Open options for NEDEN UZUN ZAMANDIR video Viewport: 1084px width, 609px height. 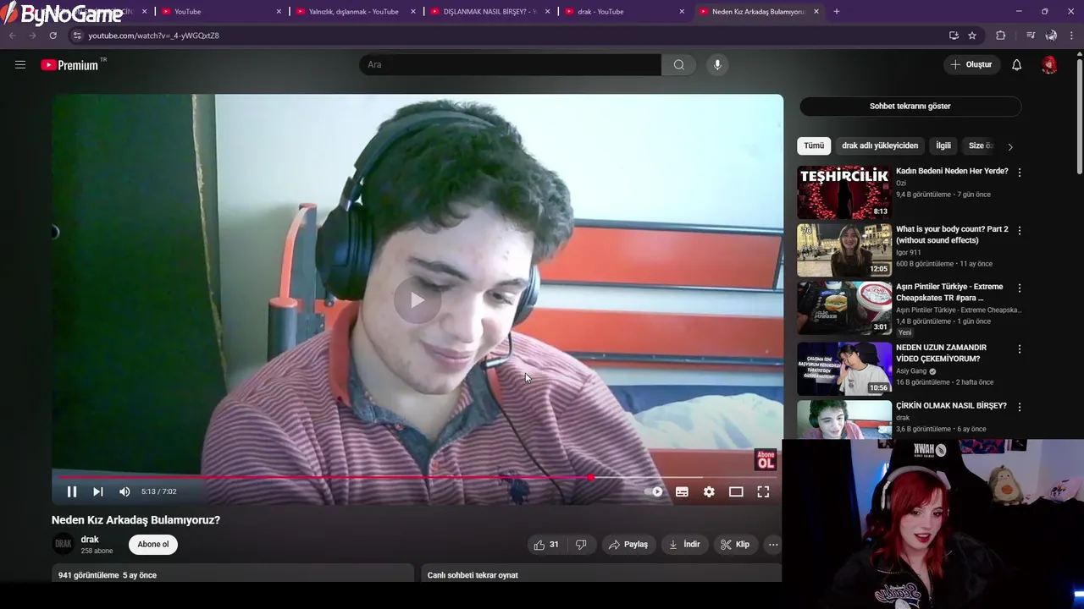pyautogui.click(x=1020, y=349)
